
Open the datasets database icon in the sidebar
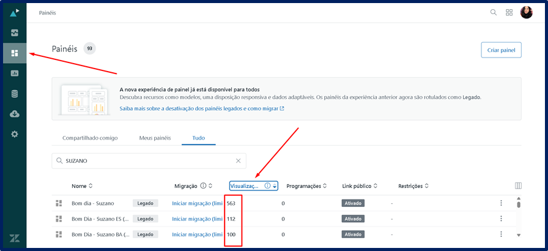coord(15,94)
